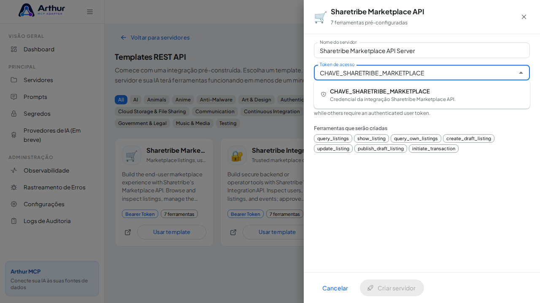The width and height of the screenshot is (540, 303).
Task: Click the rocket icon in Criar servidor
Action: pos(370,288)
